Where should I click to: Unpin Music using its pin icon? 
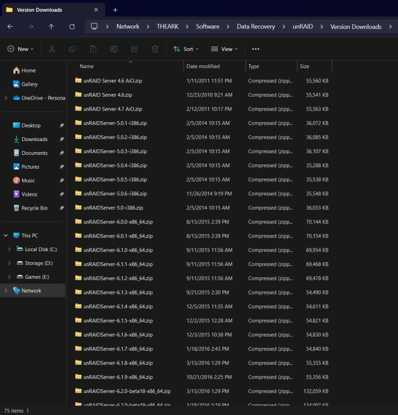tap(61, 180)
